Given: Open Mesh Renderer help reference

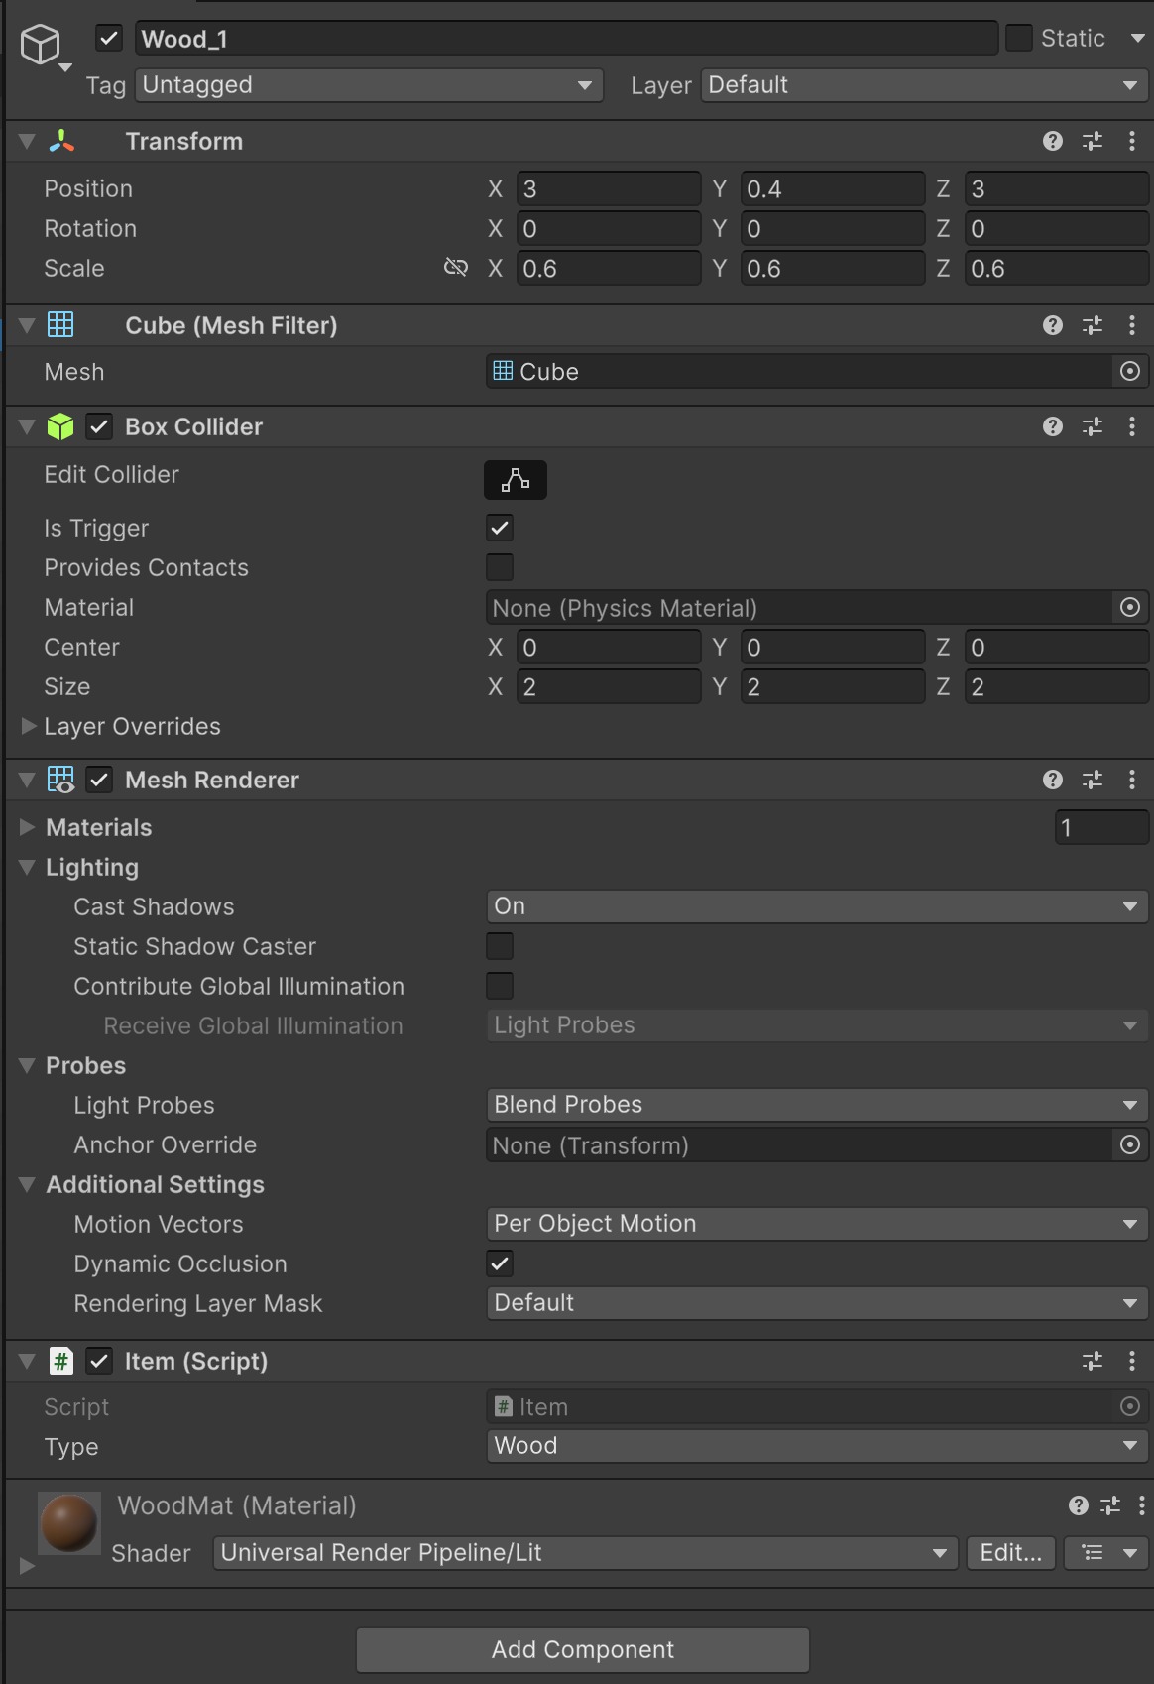Looking at the screenshot, I should coord(1053,780).
